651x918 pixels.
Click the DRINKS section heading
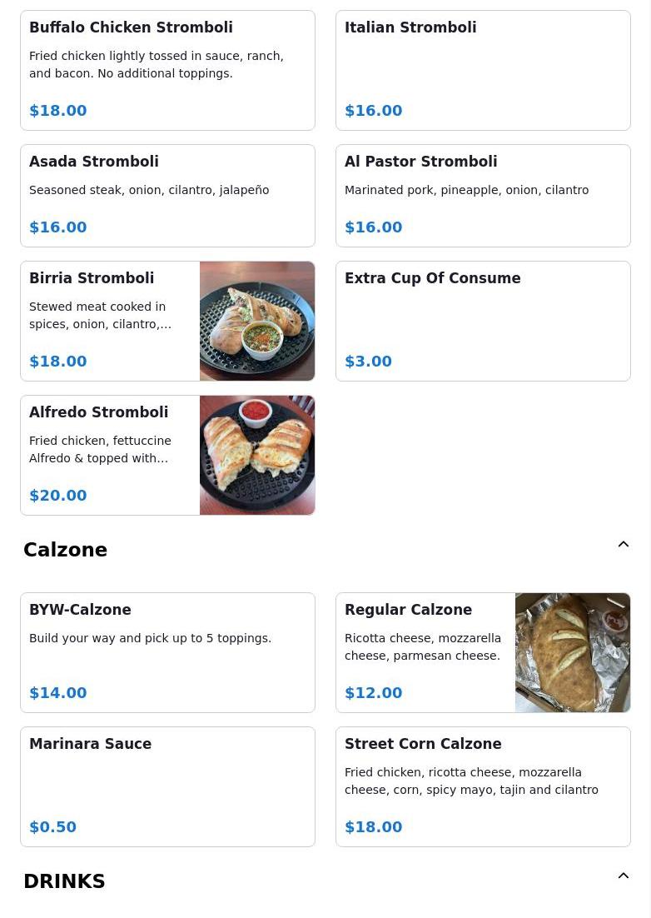pyautogui.click(x=64, y=881)
